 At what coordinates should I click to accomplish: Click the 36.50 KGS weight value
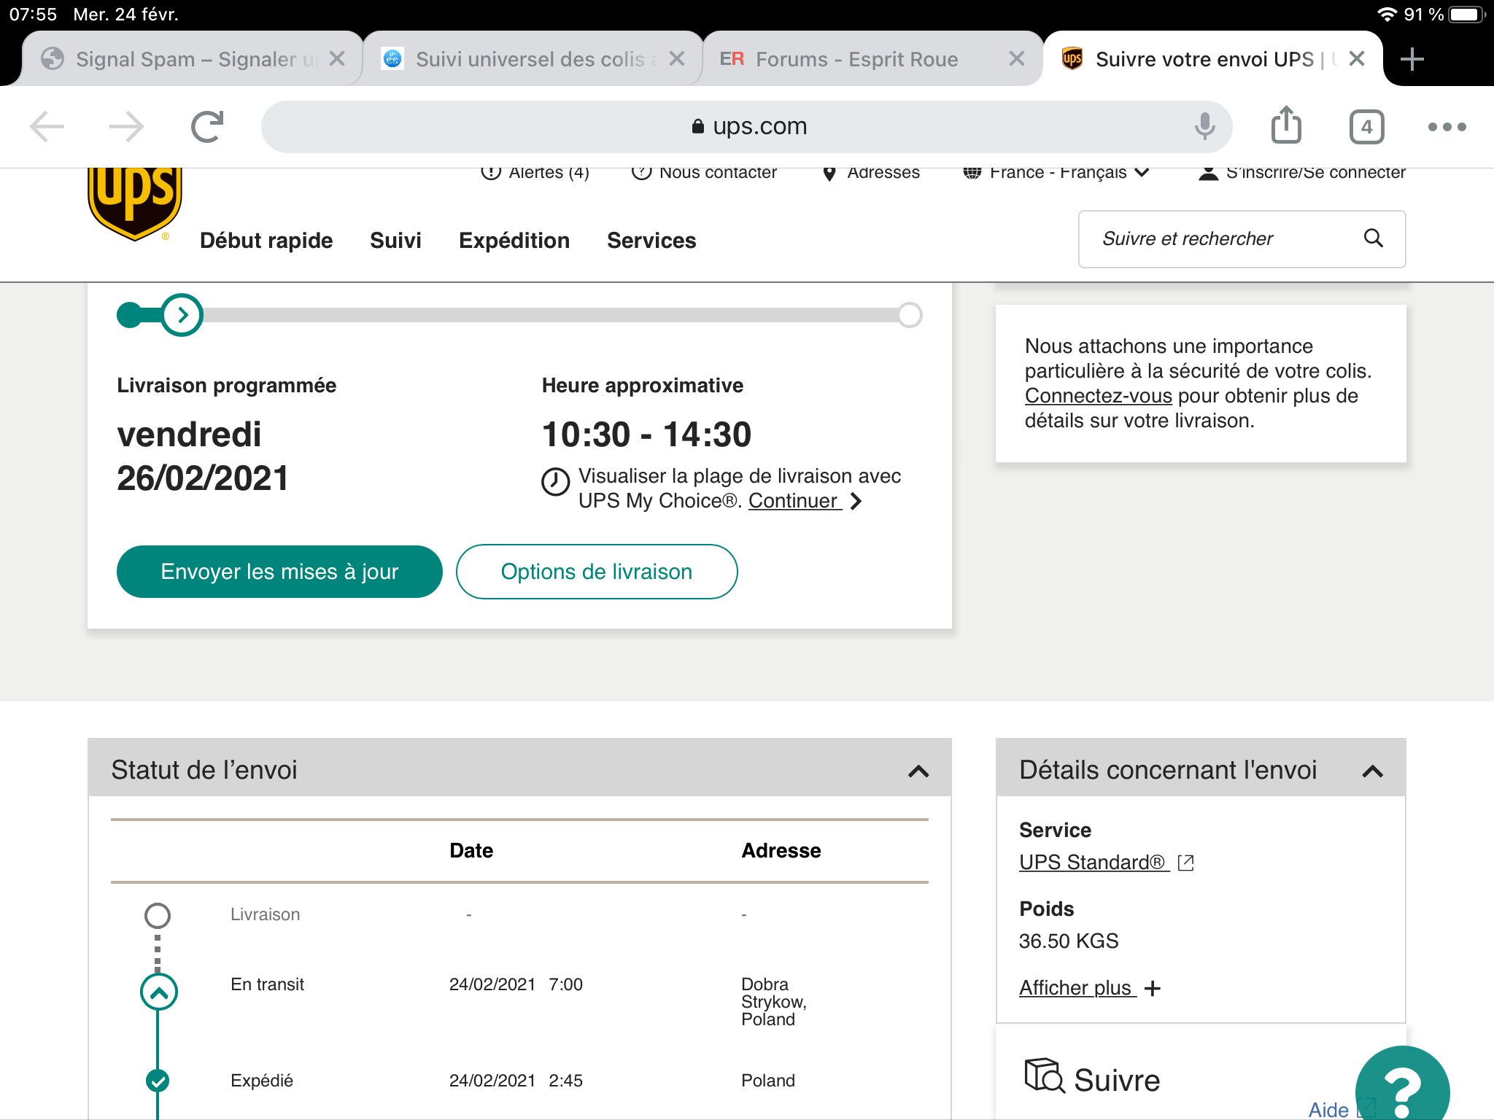pos(1069,941)
